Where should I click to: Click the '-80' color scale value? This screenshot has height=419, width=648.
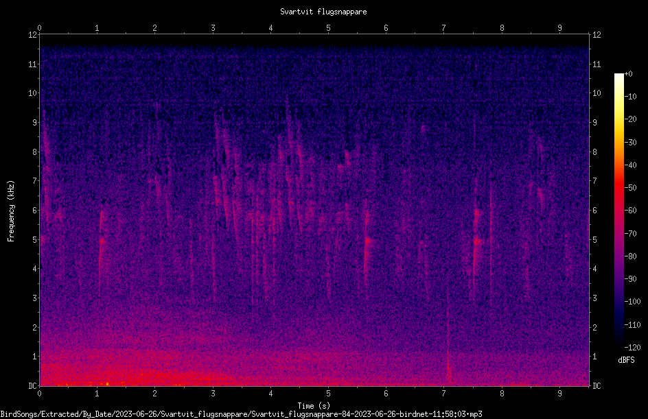(x=631, y=256)
